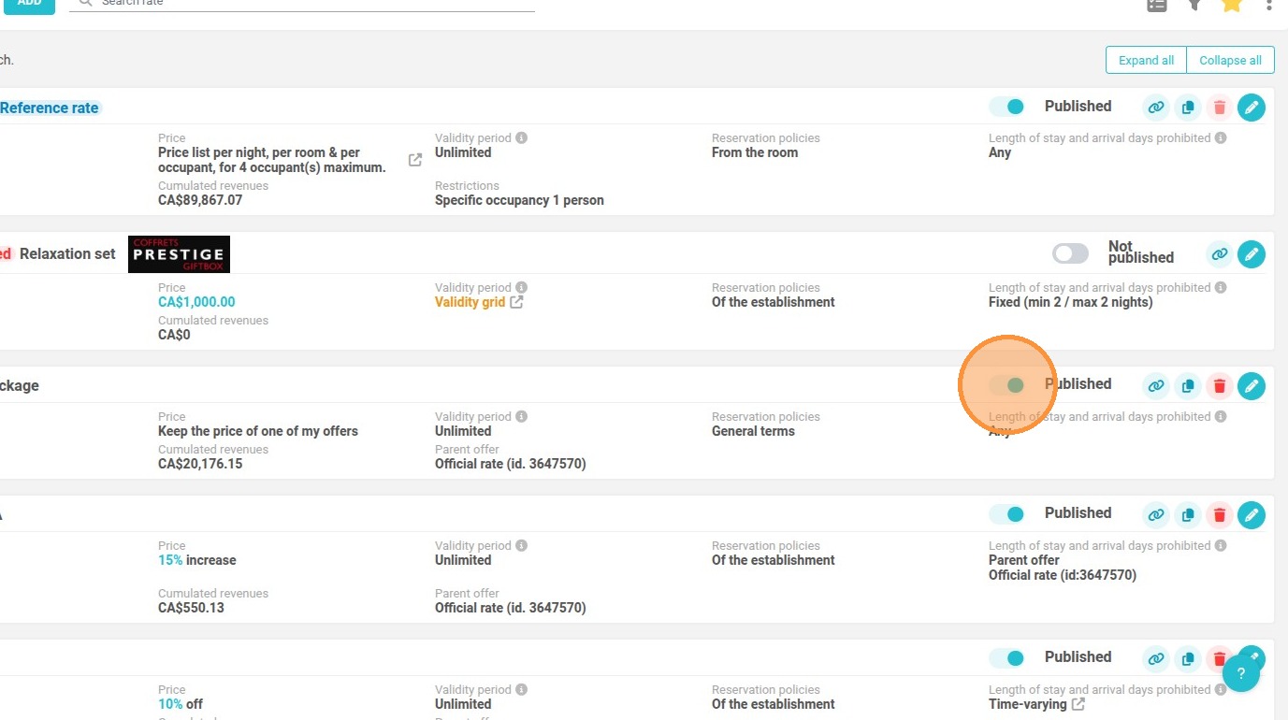The height and width of the screenshot is (720, 1288).
Task: Copy link for the CA$20,176.15 revenue offer
Action: click(x=1156, y=385)
